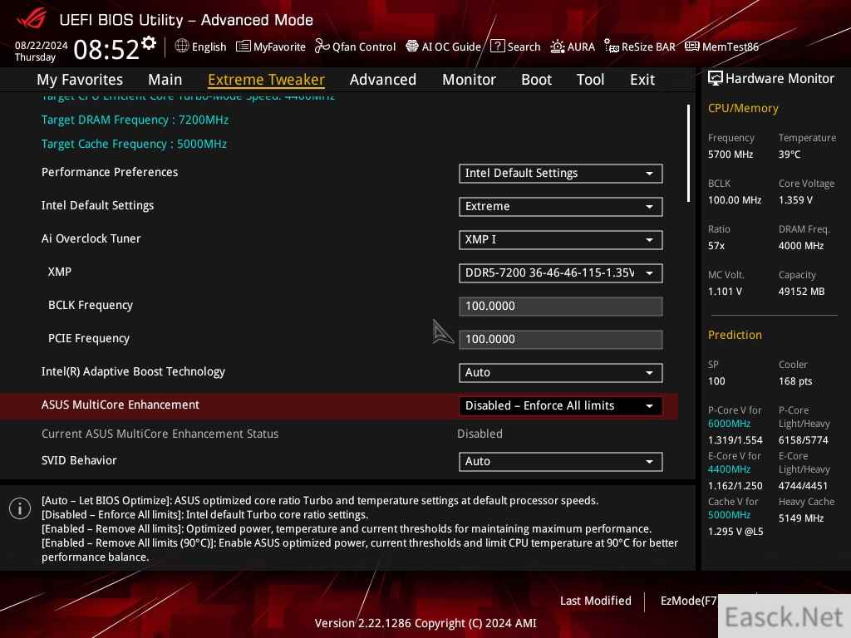Image resolution: width=851 pixels, height=638 pixels.
Task: Click the BCLK Frequency input field
Action: (x=561, y=306)
